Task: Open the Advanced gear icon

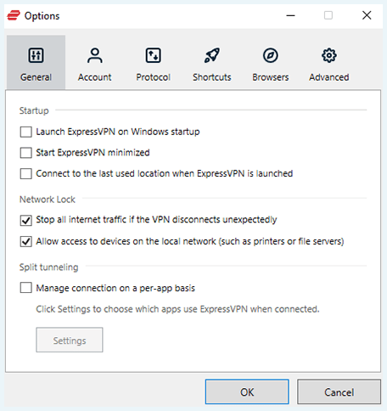Action: coord(329,55)
